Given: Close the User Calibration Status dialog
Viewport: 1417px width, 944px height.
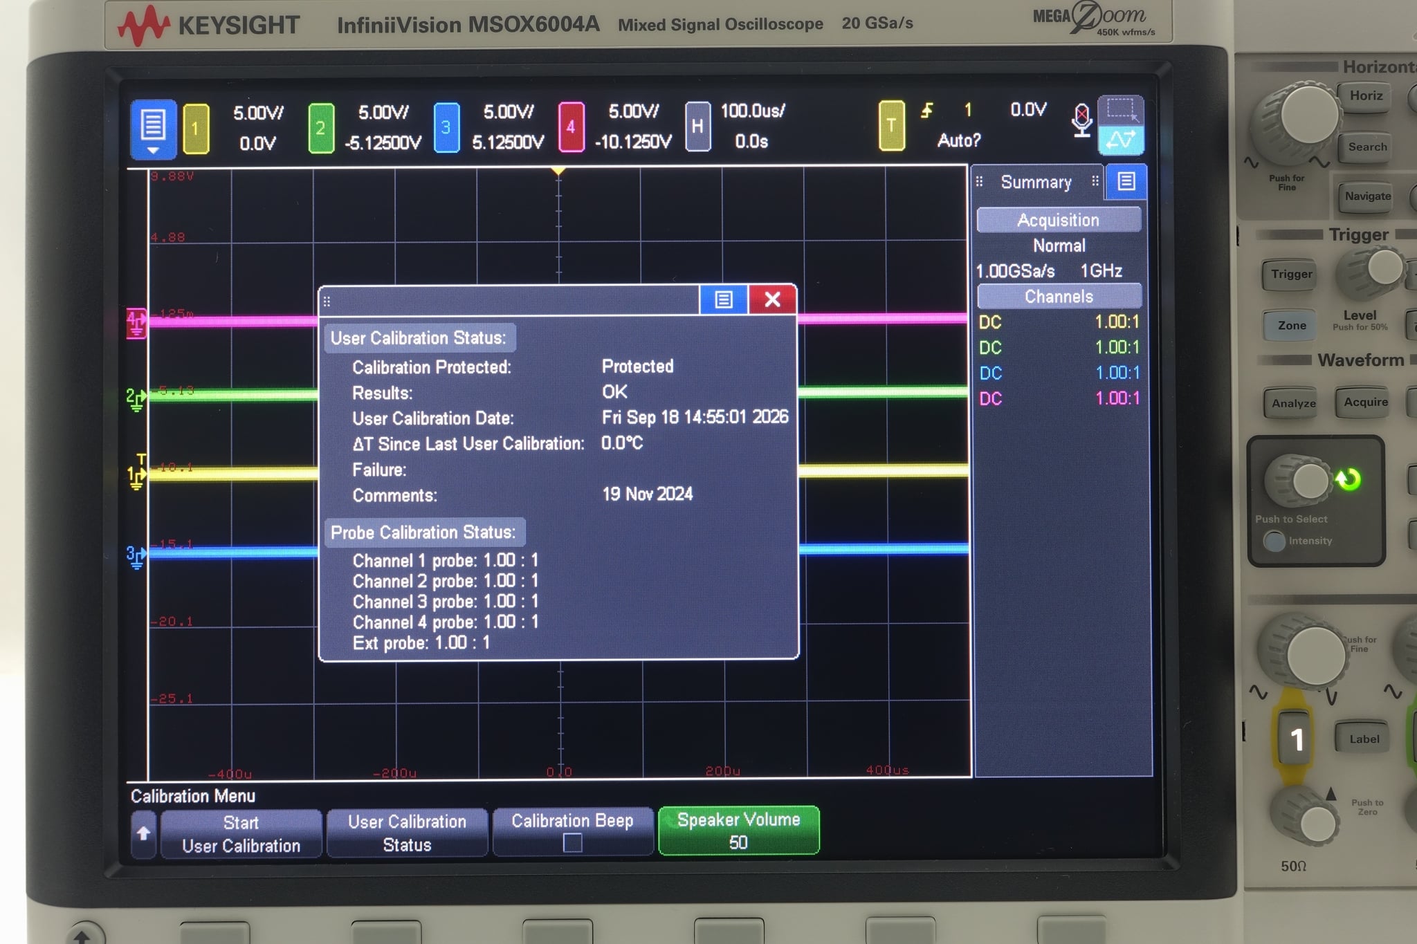Looking at the screenshot, I should click(x=772, y=299).
